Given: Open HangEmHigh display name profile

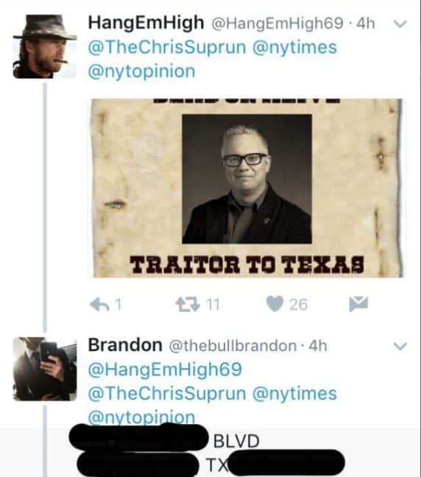Looking at the screenshot, I should (146, 23).
